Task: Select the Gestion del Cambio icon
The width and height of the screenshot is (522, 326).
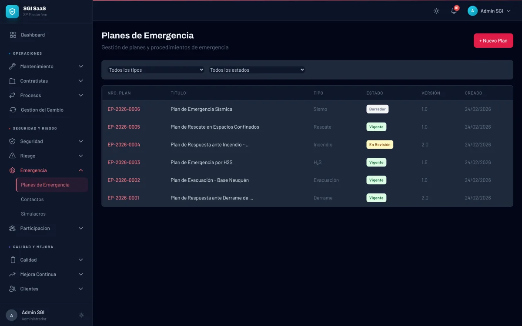Action: tap(13, 110)
